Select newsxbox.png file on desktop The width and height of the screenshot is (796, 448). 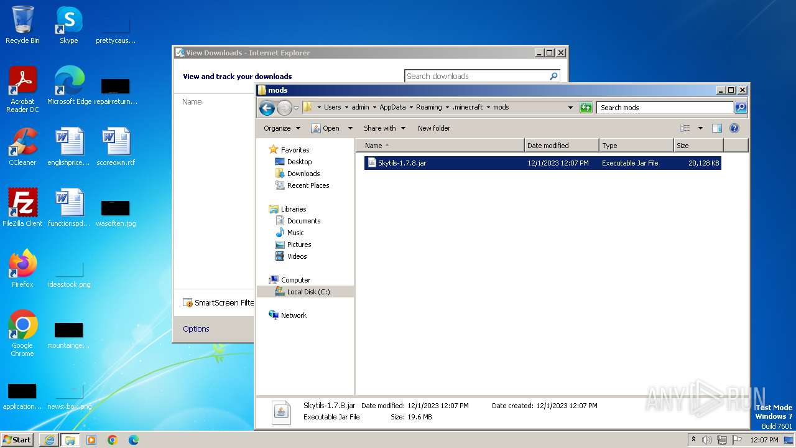click(x=69, y=396)
